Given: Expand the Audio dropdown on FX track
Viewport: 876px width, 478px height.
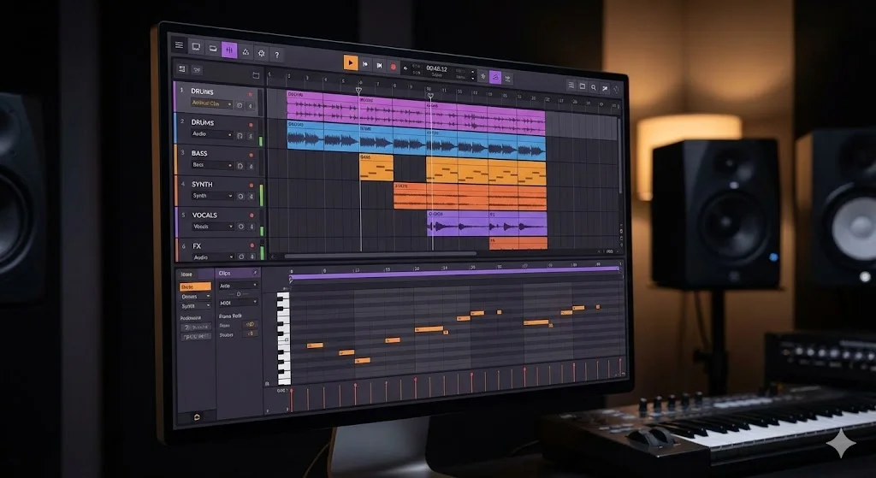Looking at the screenshot, I should click(211, 257).
